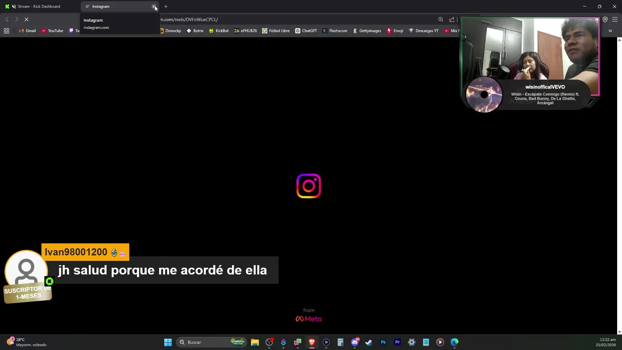The width and height of the screenshot is (622, 350).
Task: Open the Botrix bookmark
Action: tap(195, 31)
